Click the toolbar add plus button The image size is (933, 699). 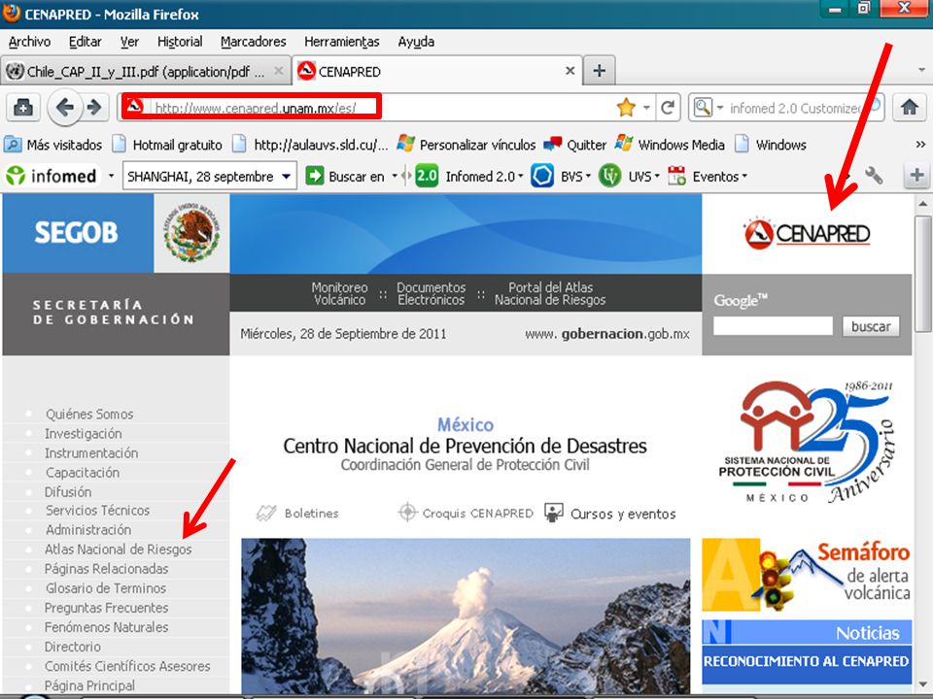tap(916, 176)
